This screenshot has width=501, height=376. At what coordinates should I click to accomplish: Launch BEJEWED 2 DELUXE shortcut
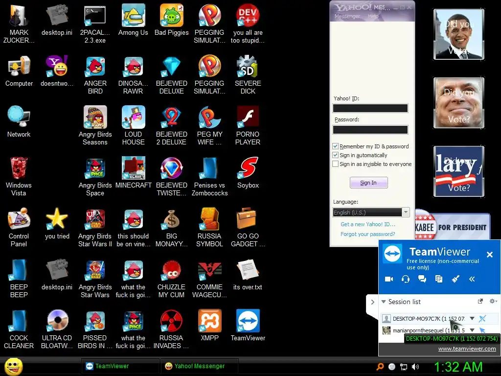tap(172, 126)
